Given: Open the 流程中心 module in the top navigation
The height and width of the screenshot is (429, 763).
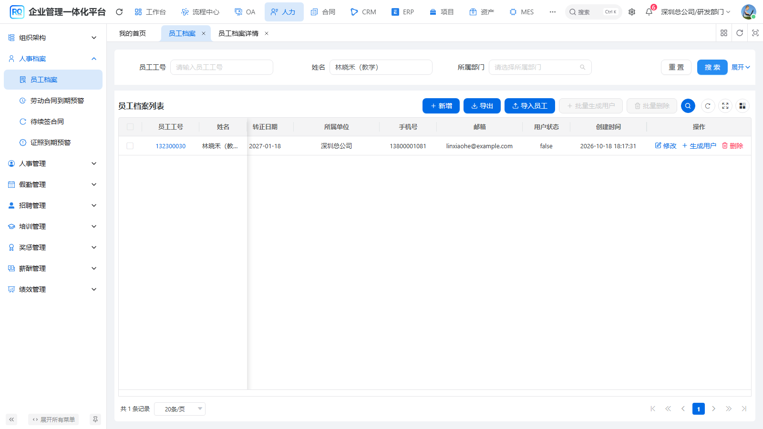Looking at the screenshot, I should coord(200,12).
